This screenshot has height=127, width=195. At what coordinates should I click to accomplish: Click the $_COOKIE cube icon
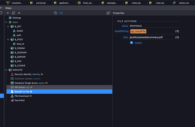[x=12, y=65]
